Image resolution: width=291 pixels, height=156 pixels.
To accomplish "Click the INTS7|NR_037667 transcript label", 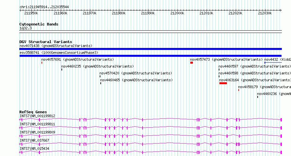I will (x=35, y=140).
